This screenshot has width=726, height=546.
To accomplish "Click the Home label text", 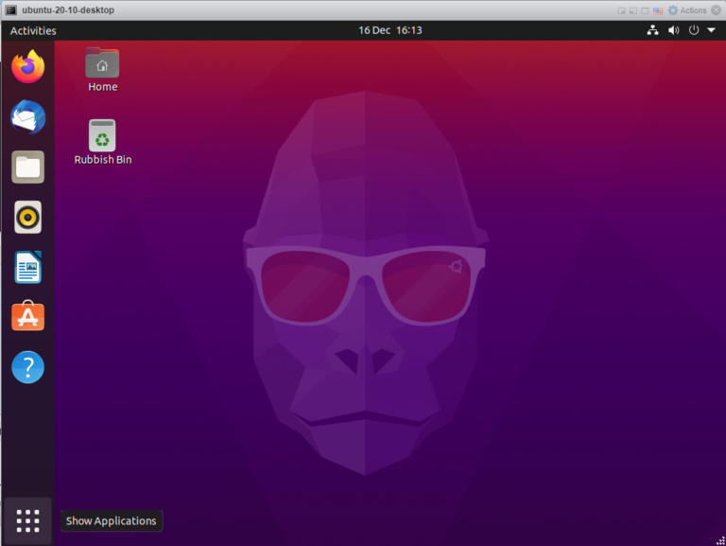I will click(x=103, y=87).
